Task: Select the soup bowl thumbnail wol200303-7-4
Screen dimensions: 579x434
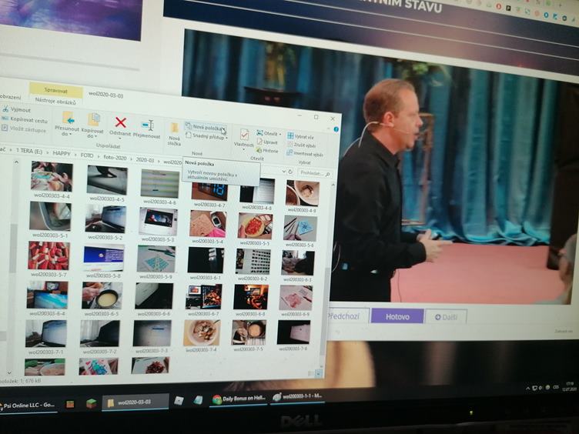Action: click(x=202, y=333)
